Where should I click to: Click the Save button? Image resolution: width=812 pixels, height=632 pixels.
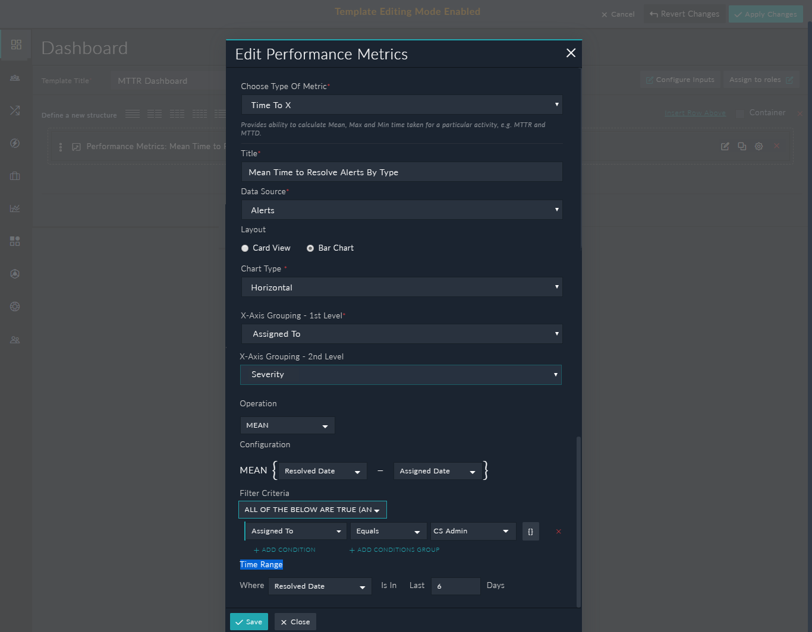pyautogui.click(x=248, y=622)
